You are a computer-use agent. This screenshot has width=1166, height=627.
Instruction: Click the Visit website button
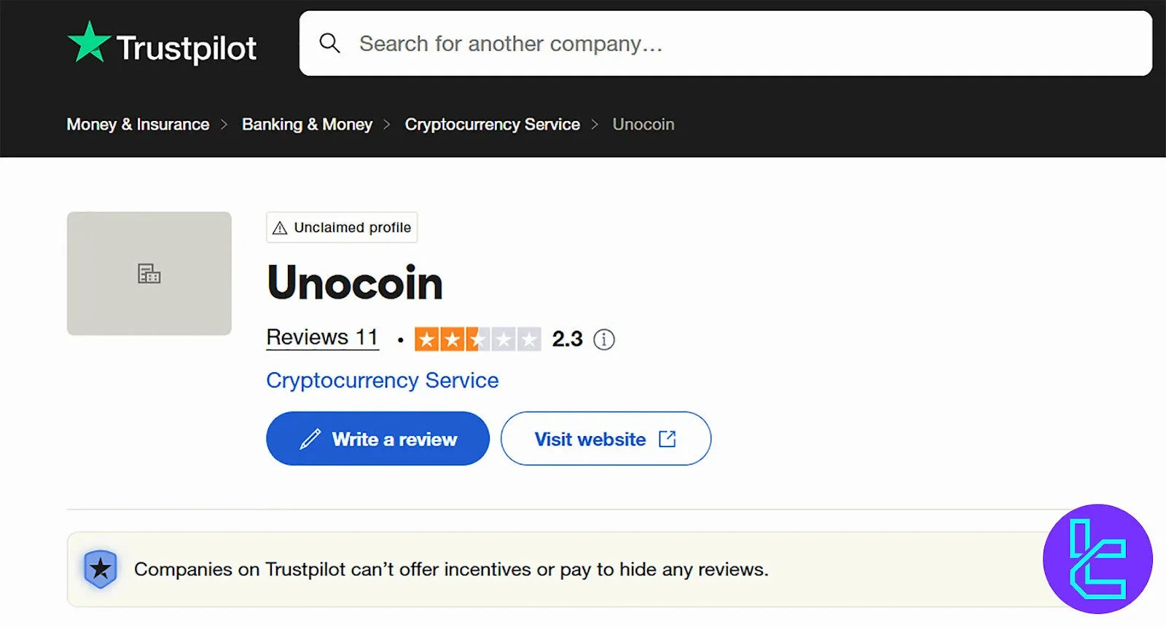606,438
